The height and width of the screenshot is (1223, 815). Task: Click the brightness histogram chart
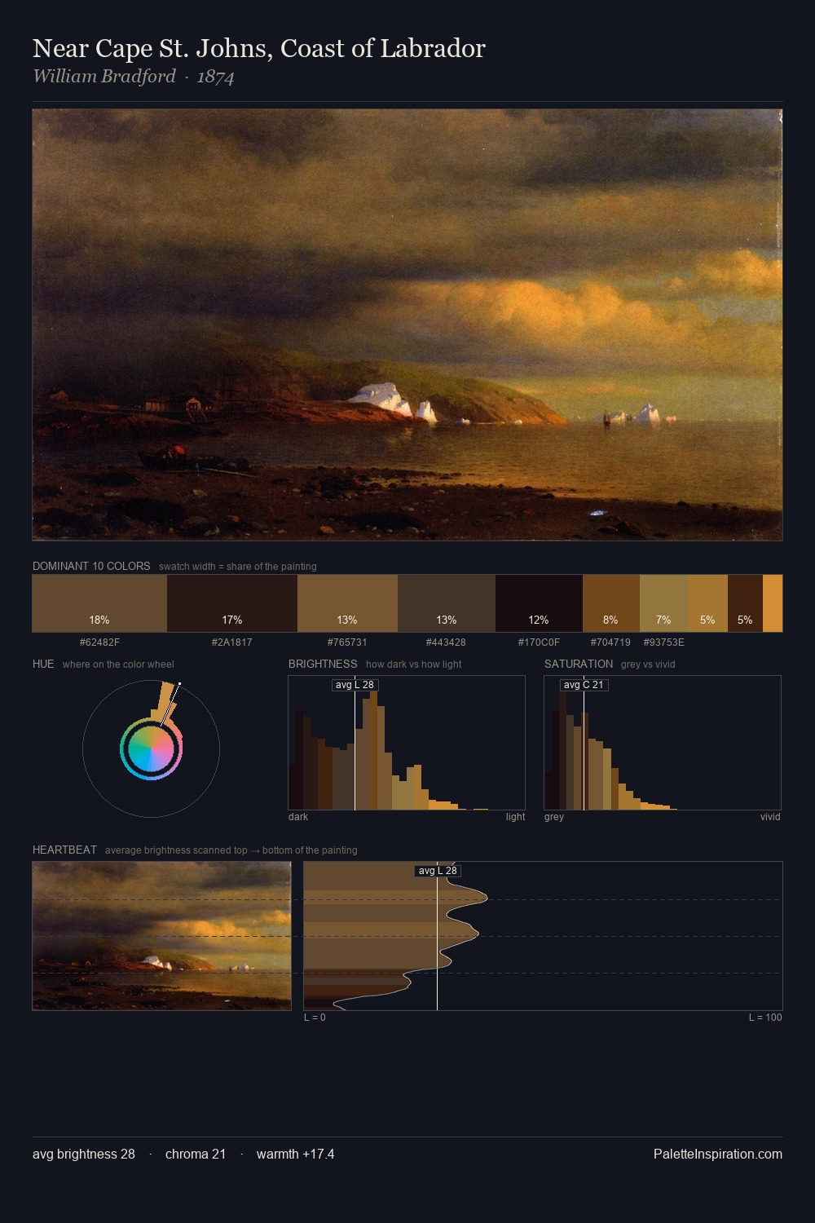(407, 743)
